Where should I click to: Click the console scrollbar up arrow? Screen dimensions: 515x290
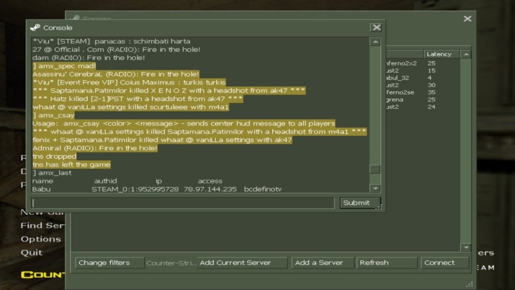(375, 42)
